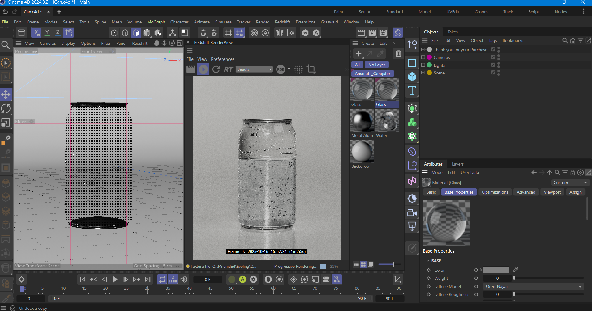Toggle layer checkbox for Cameras object
This screenshot has width=592, height=311.
(493, 57)
